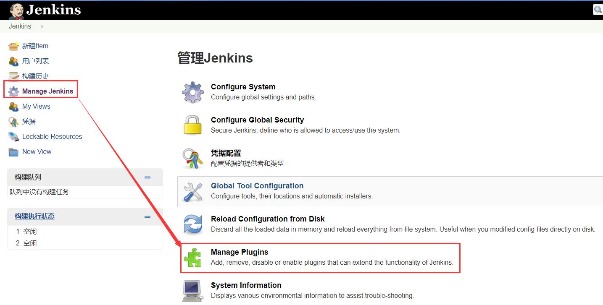Click 'Discard all the loaded data' description

pos(403,229)
